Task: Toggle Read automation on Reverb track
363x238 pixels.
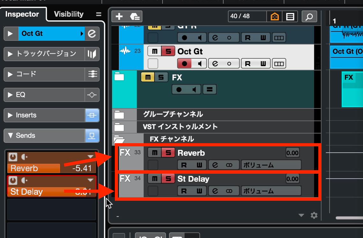Action: click(x=184, y=165)
